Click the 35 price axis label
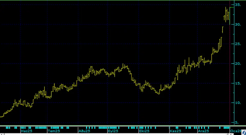 [x=238, y=5]
